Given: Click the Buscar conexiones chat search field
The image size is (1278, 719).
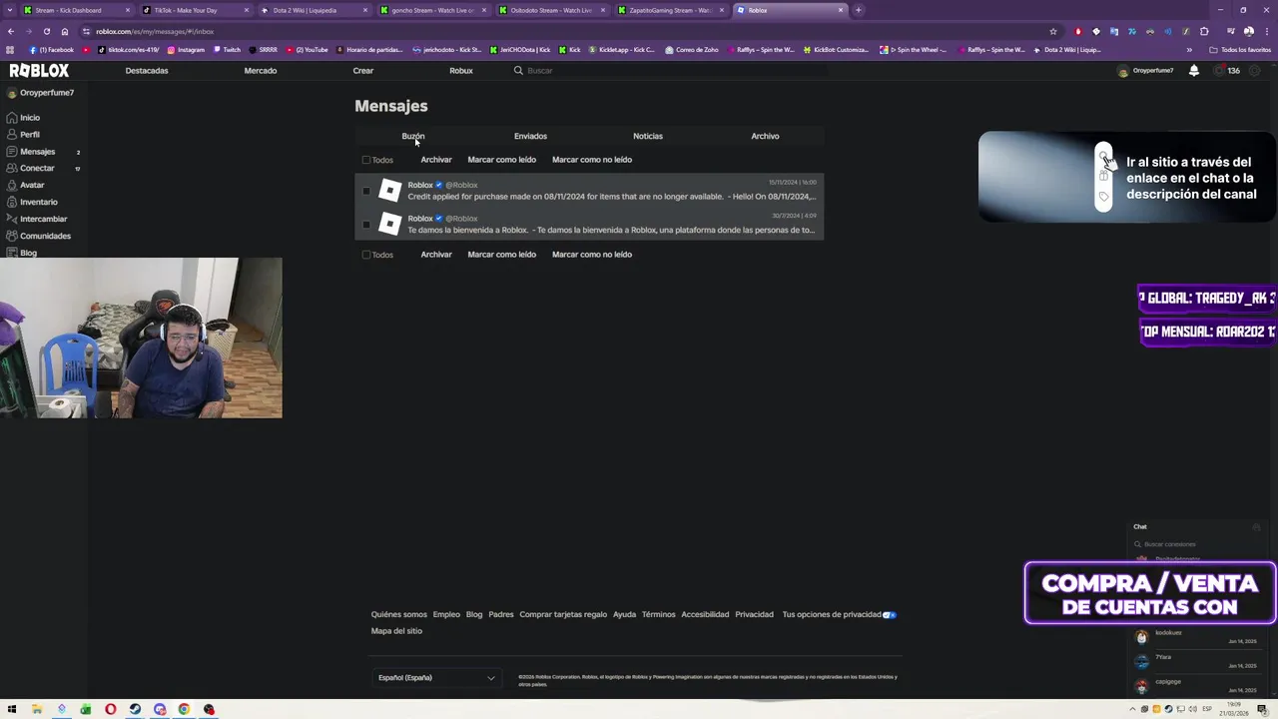Looking at the screenshot, I should (x=1195, y=544).
